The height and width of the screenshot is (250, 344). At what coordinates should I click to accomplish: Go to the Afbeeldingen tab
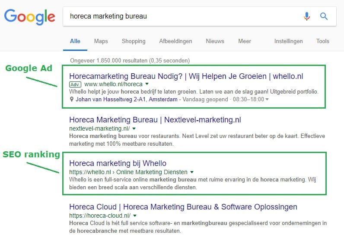pyautogui.click(x=175, y=41)
